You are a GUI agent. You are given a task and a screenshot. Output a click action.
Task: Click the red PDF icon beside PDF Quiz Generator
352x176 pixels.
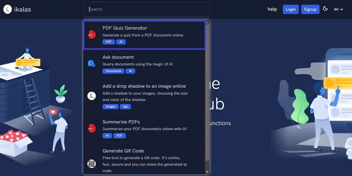coord(92,34)
